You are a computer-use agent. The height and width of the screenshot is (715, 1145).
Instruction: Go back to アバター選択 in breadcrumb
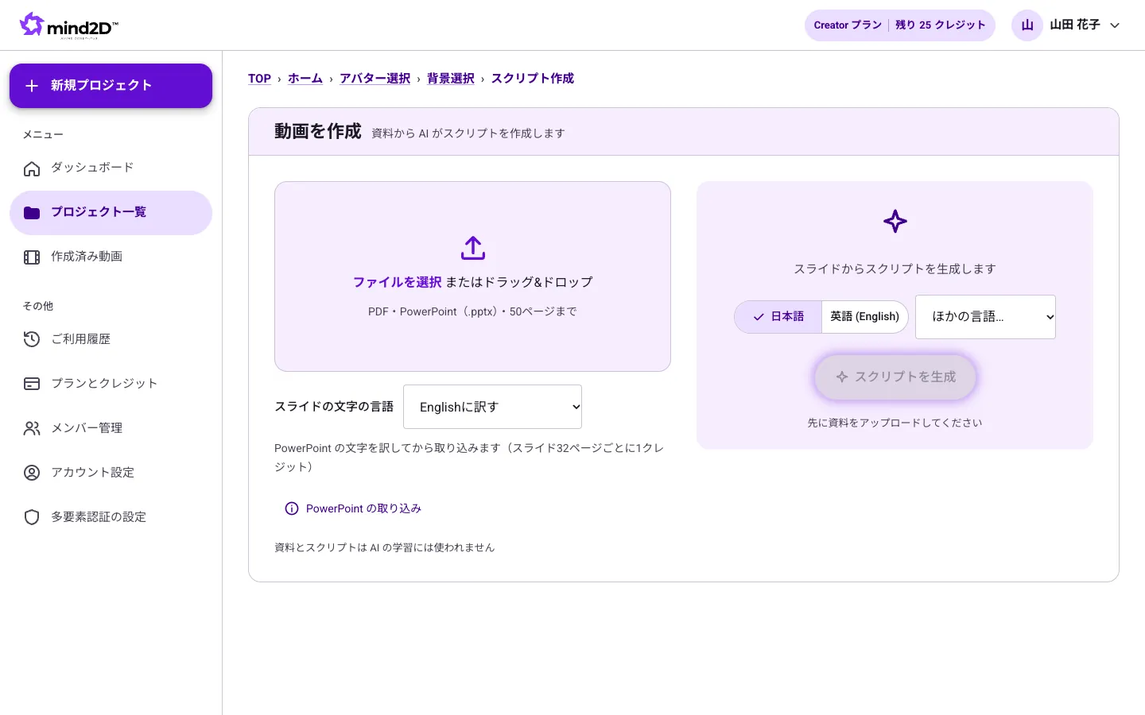click(375, 79)
